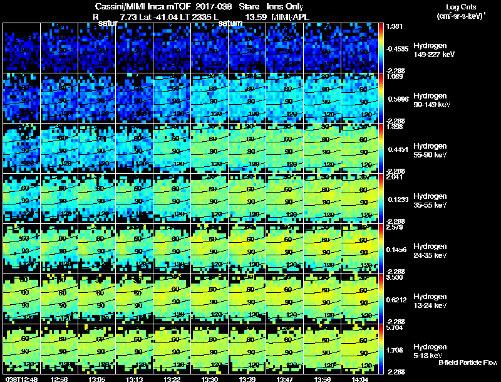The height and width of the screenshot is (382, 501).
Task: Click the 13:30 time axis label
Action: pyautogui.click(x=210, y=379)
